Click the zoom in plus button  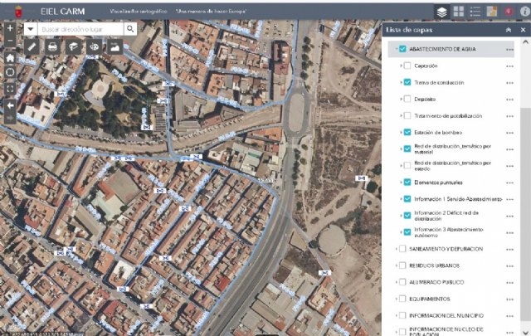pyautogui.click(x=9, y=27)
